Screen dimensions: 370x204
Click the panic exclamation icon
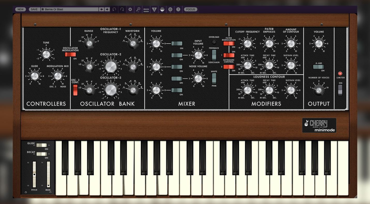(x=154, y=9)
